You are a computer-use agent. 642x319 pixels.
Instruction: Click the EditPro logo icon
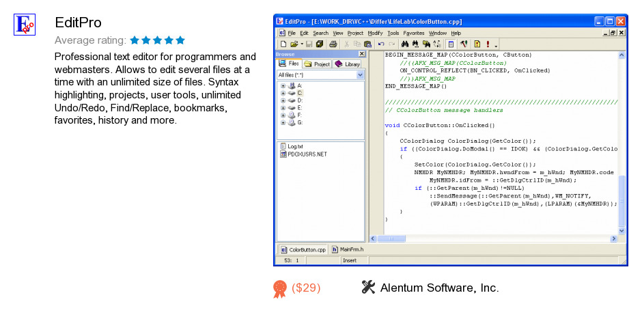pyautogui.click(x=25, y=25)
